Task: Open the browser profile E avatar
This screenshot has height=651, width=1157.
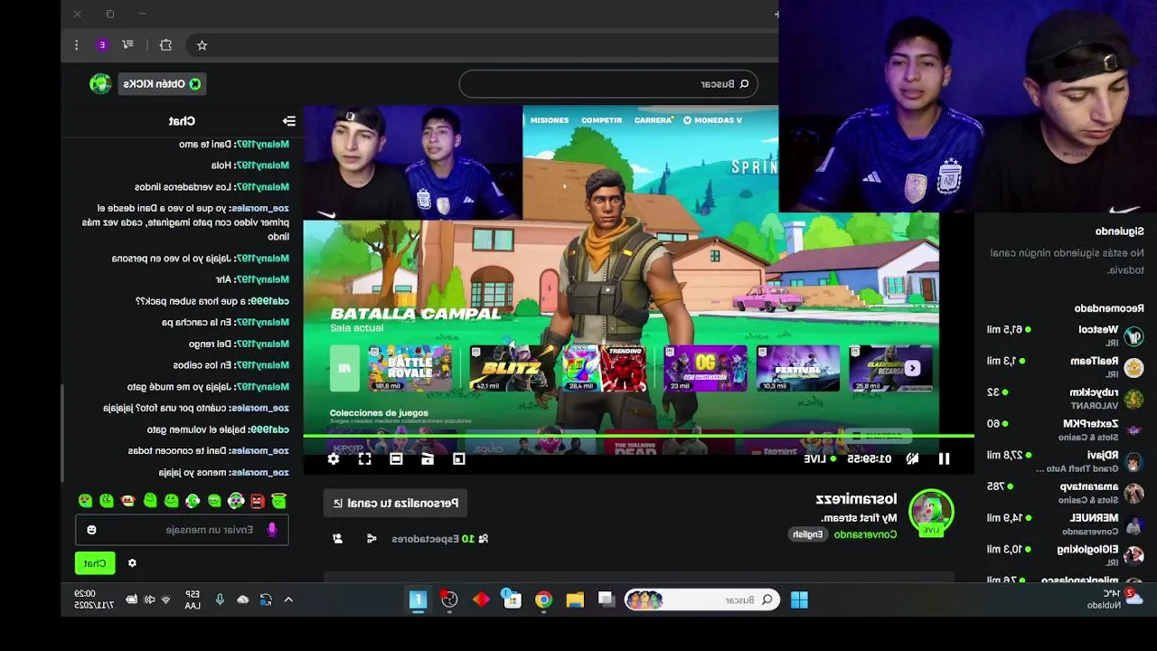Action: pyautogui.click(x=102, y=44)
